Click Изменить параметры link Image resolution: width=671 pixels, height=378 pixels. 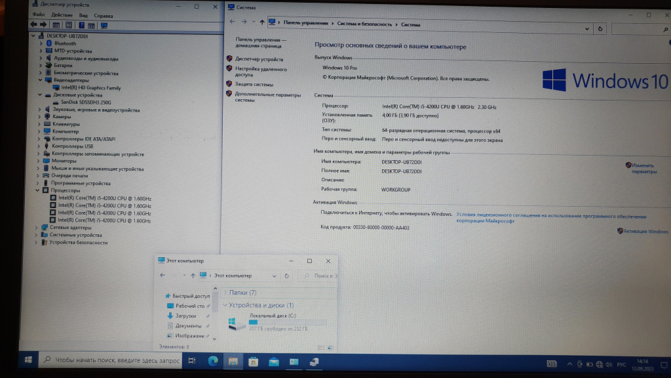(x=644, y=169)
